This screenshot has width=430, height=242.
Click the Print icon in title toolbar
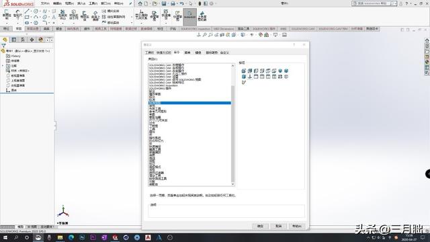pos(173,3)
